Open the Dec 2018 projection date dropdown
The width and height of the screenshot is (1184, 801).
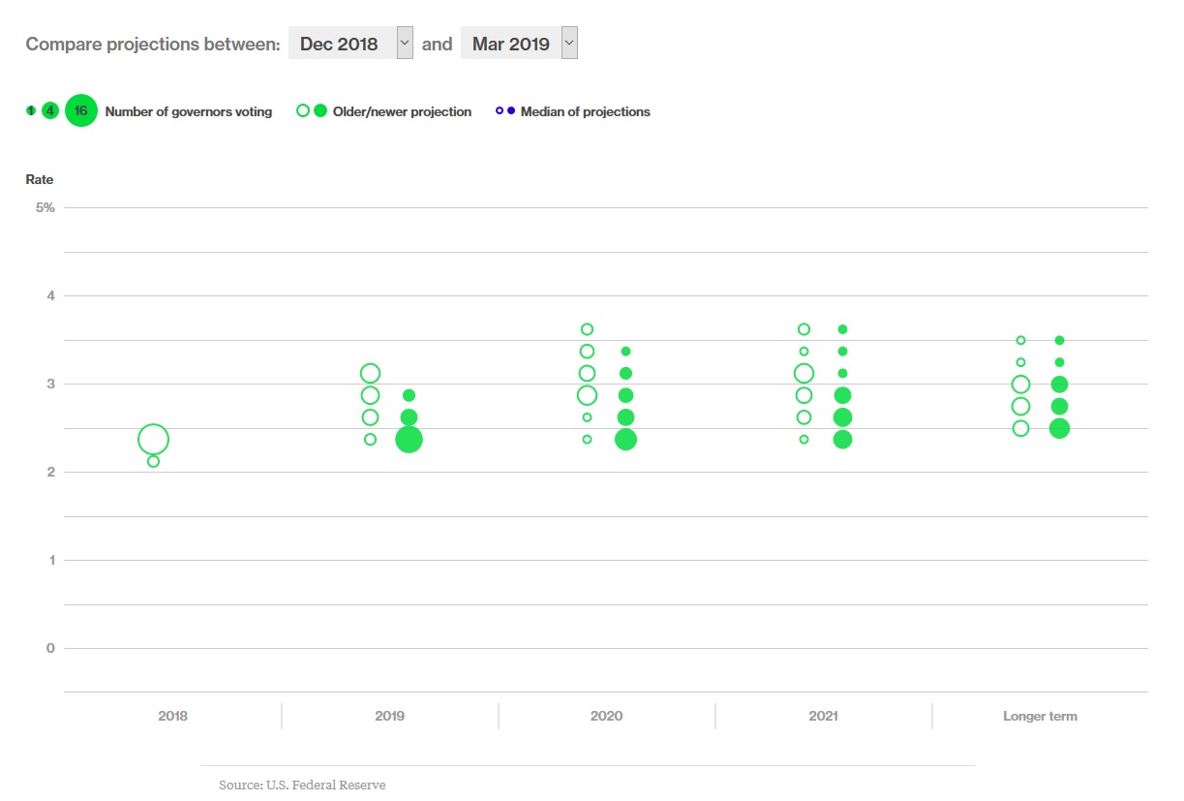point(350,44)
